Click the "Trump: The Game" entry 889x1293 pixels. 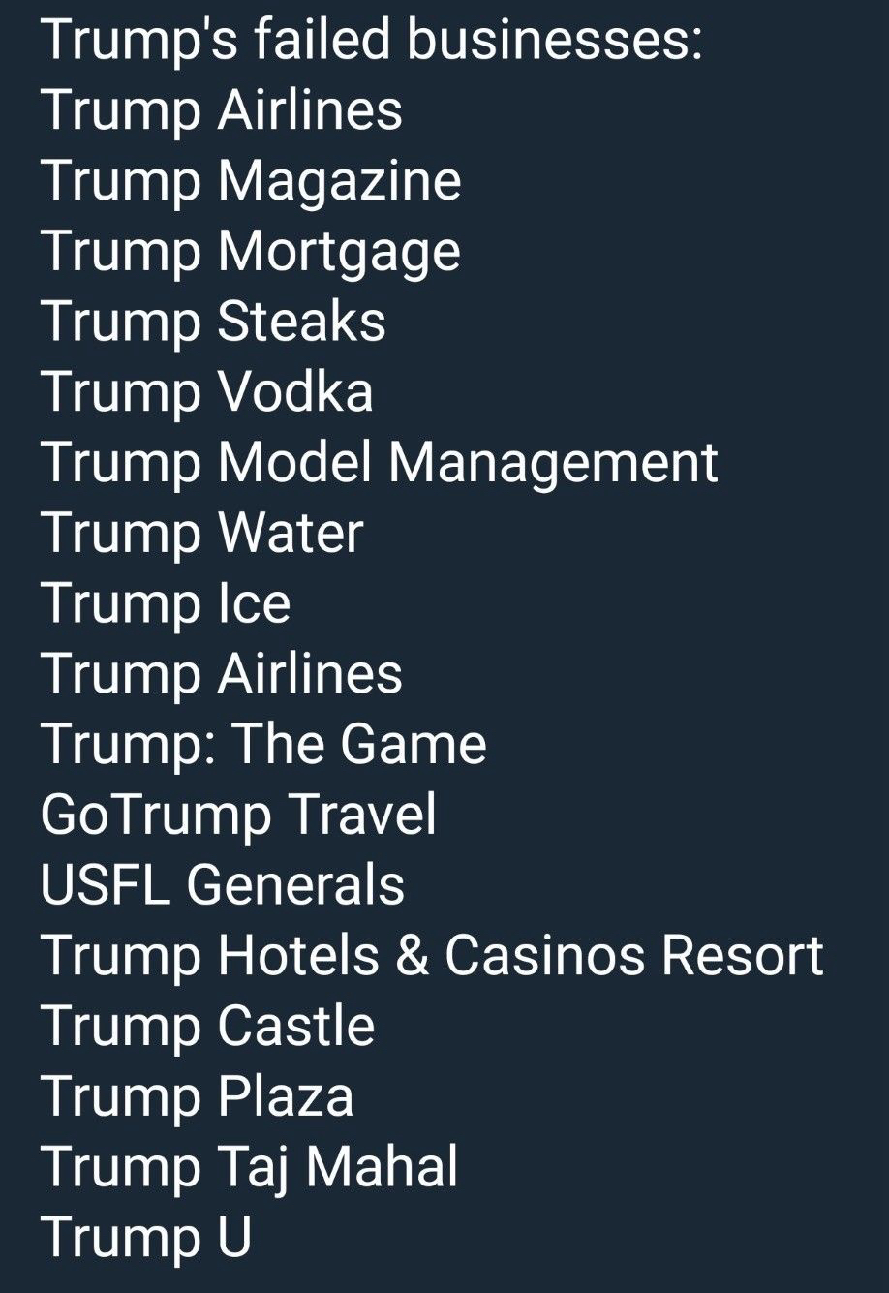click(263, 744)
